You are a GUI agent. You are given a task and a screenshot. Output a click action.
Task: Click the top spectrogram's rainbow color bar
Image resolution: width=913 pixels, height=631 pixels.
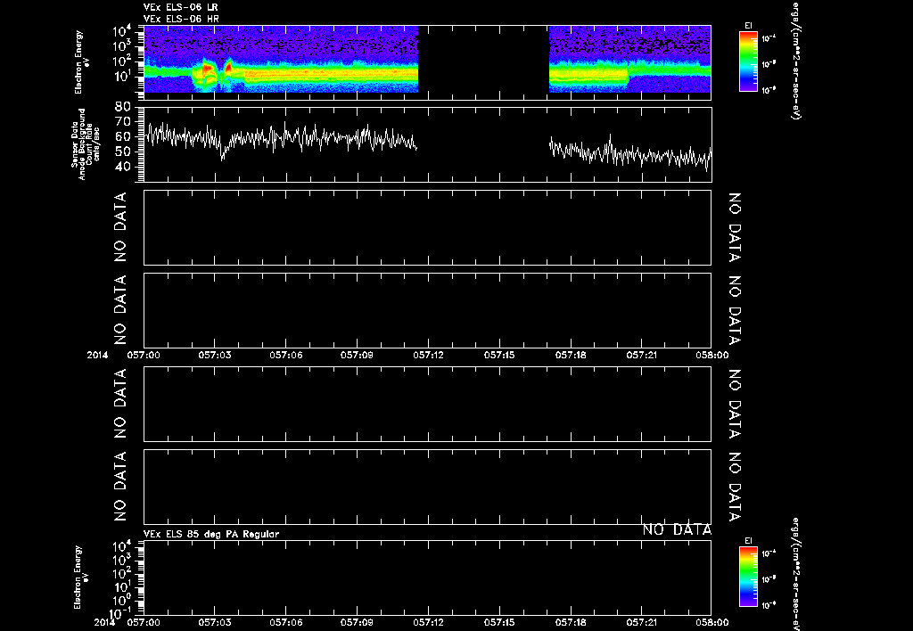[x=748, y=61]
